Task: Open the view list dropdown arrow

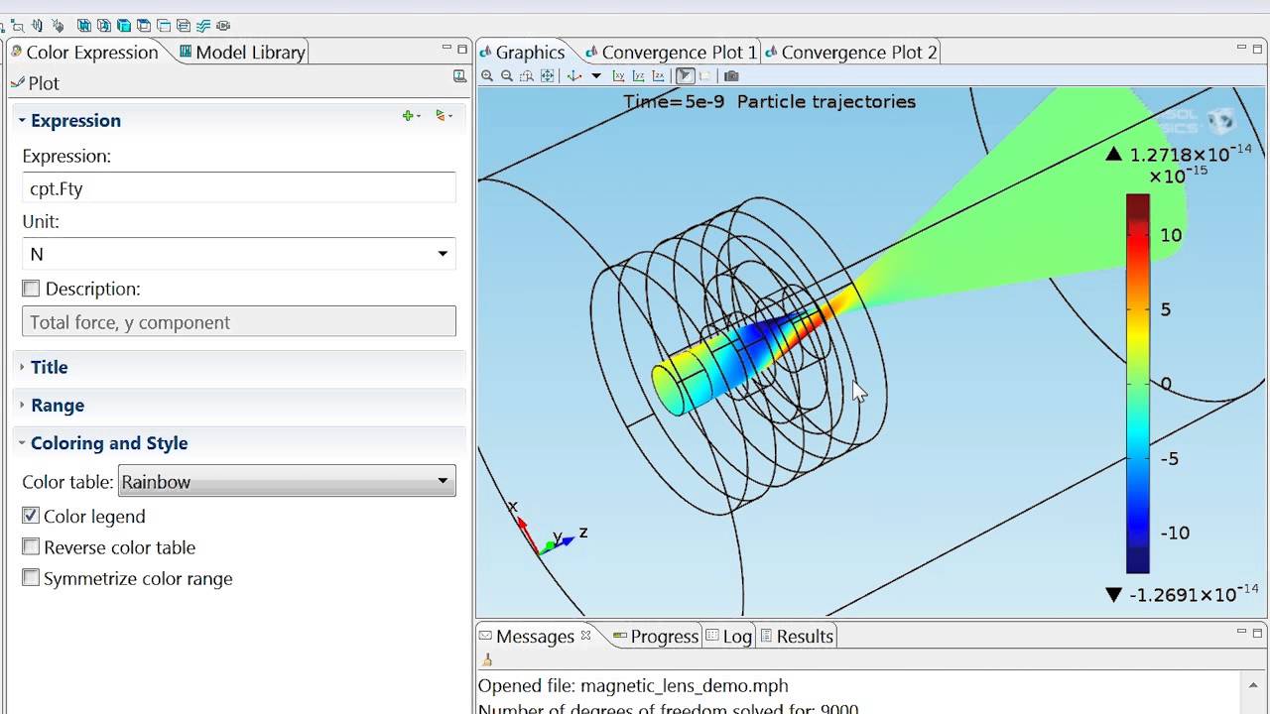Action: (x=596, y=76)
